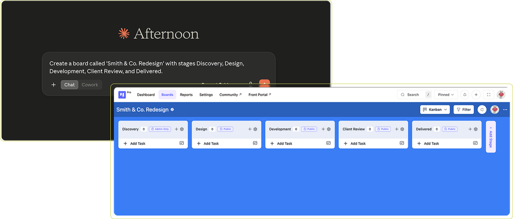The width and height of the screenshot is (513, 219).
Task: Click the member avatar in the board header
Action: click(x=494, y=109)
